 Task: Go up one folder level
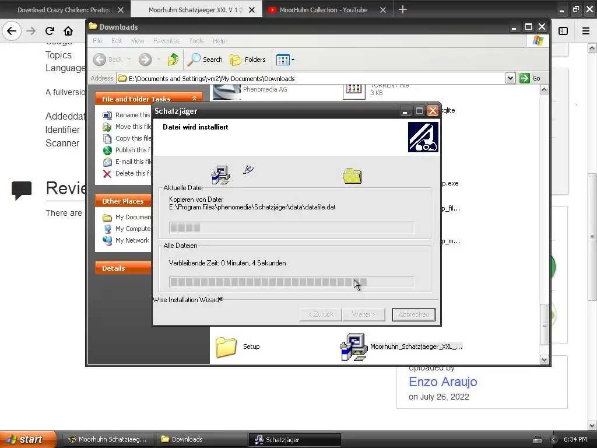coord(173,60)
